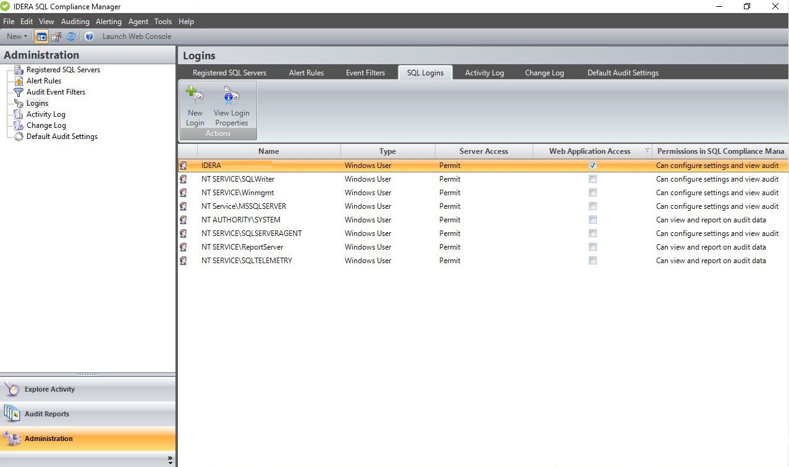Click the user icon for NT SERVICE\SQLSERVERAGENT
The image size is (789, 467).
pyautogui.click(x=184, y=233)
